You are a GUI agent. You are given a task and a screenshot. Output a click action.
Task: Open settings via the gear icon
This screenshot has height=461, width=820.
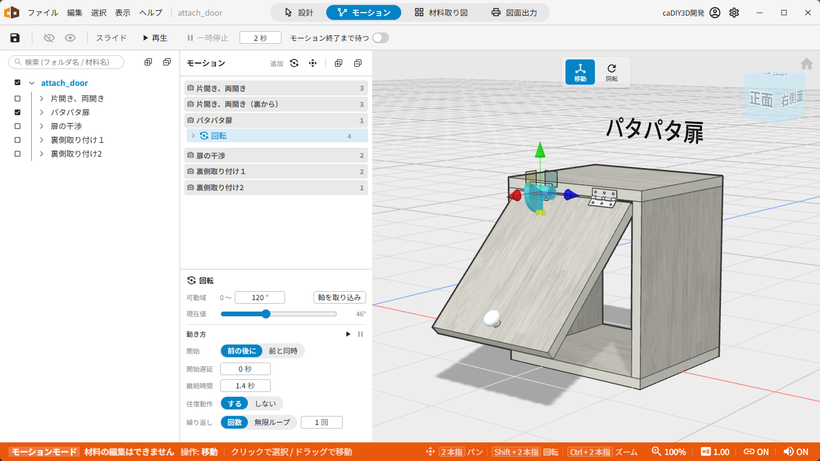734,13
